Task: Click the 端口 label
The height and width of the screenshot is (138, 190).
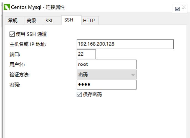Action: click(15, 54)
